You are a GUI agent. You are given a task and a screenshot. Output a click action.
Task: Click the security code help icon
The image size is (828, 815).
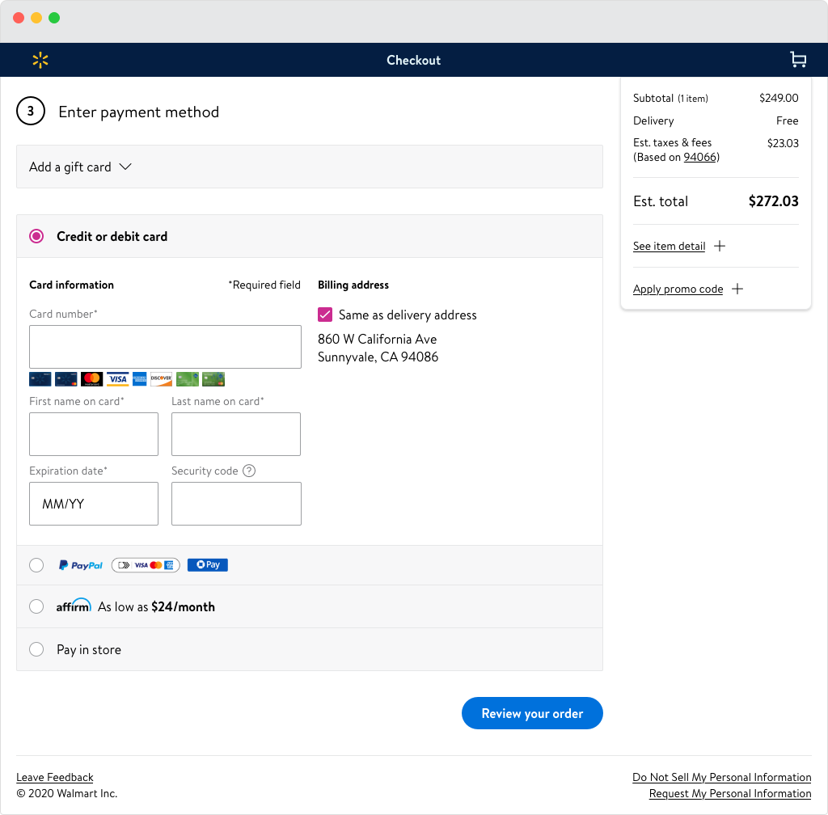[249, 471]
